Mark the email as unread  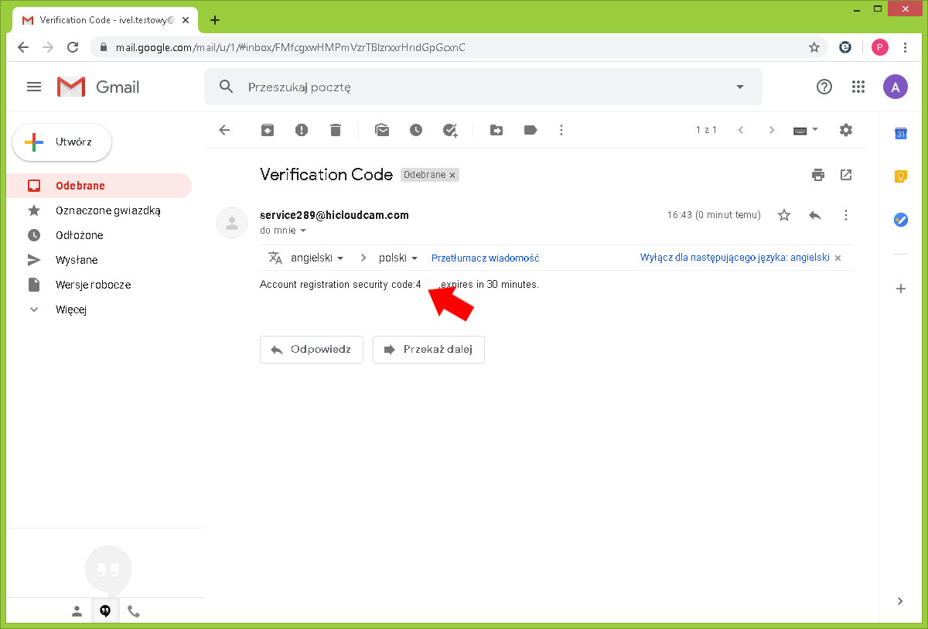(x=382, y=130)
